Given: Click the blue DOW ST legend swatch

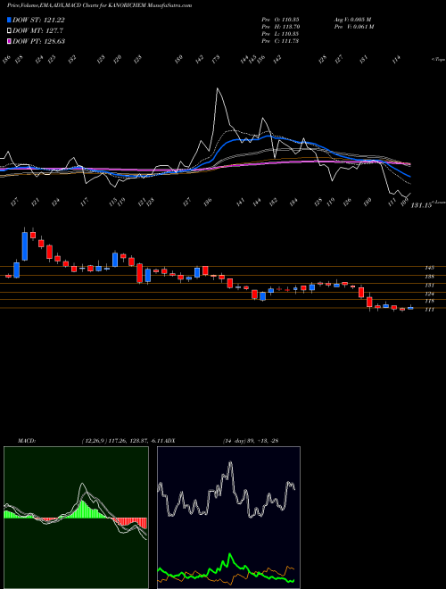Looking at the screenshot, I should pyautogui.click(x=9, y=20).
